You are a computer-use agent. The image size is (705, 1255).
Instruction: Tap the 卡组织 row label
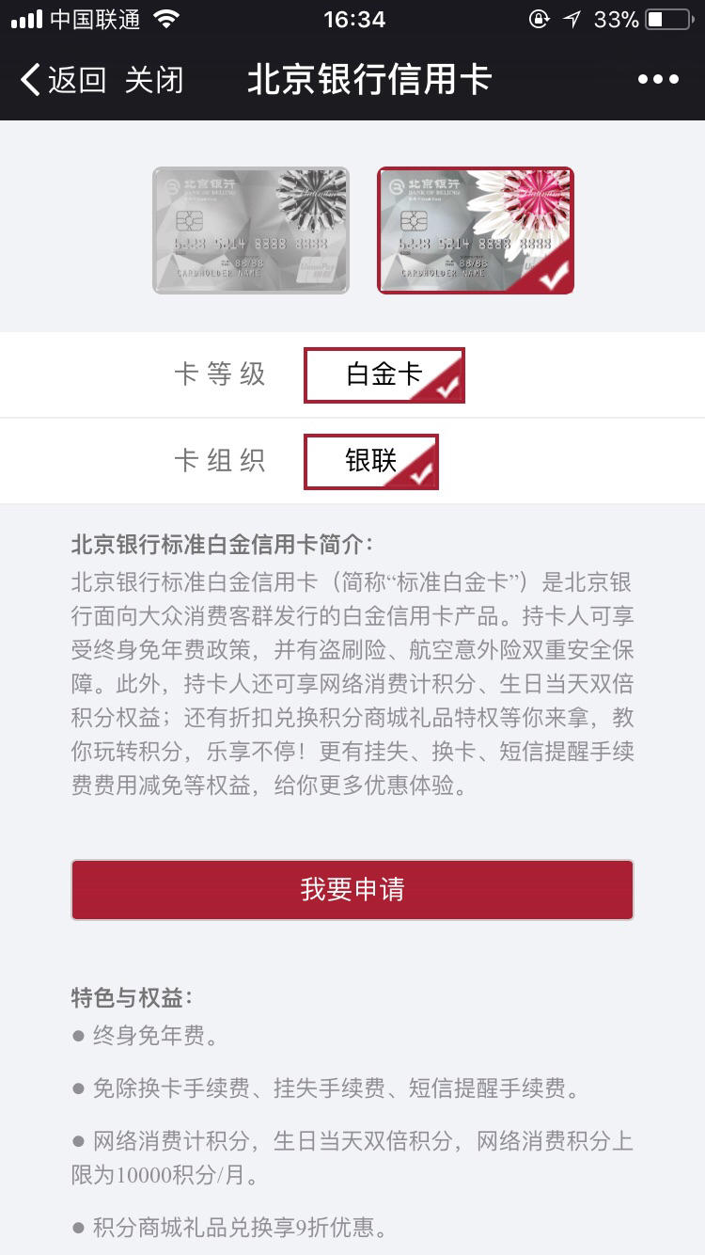coord(220,460)
